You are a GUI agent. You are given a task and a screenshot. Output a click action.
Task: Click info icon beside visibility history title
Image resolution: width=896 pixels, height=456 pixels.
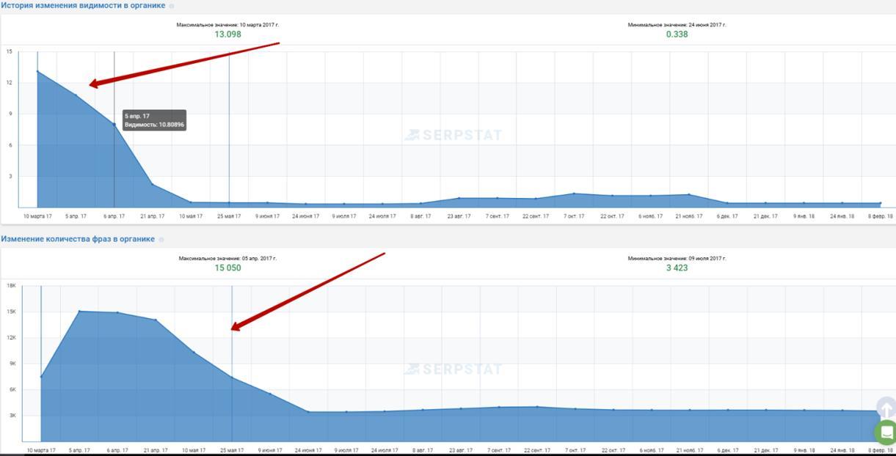(x=172, y=6)
